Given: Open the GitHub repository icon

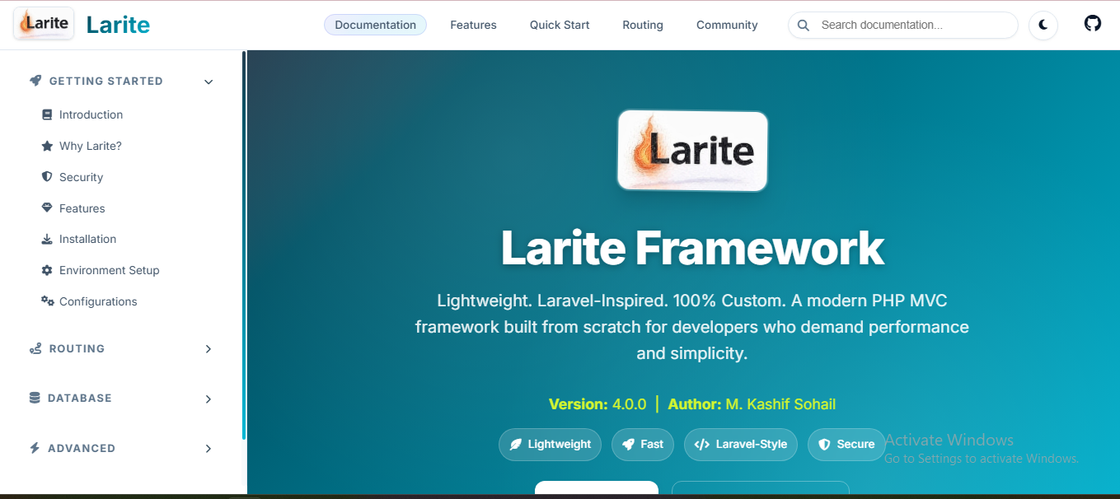Looking at the screenshot, I should click(x=1093, y=23).
